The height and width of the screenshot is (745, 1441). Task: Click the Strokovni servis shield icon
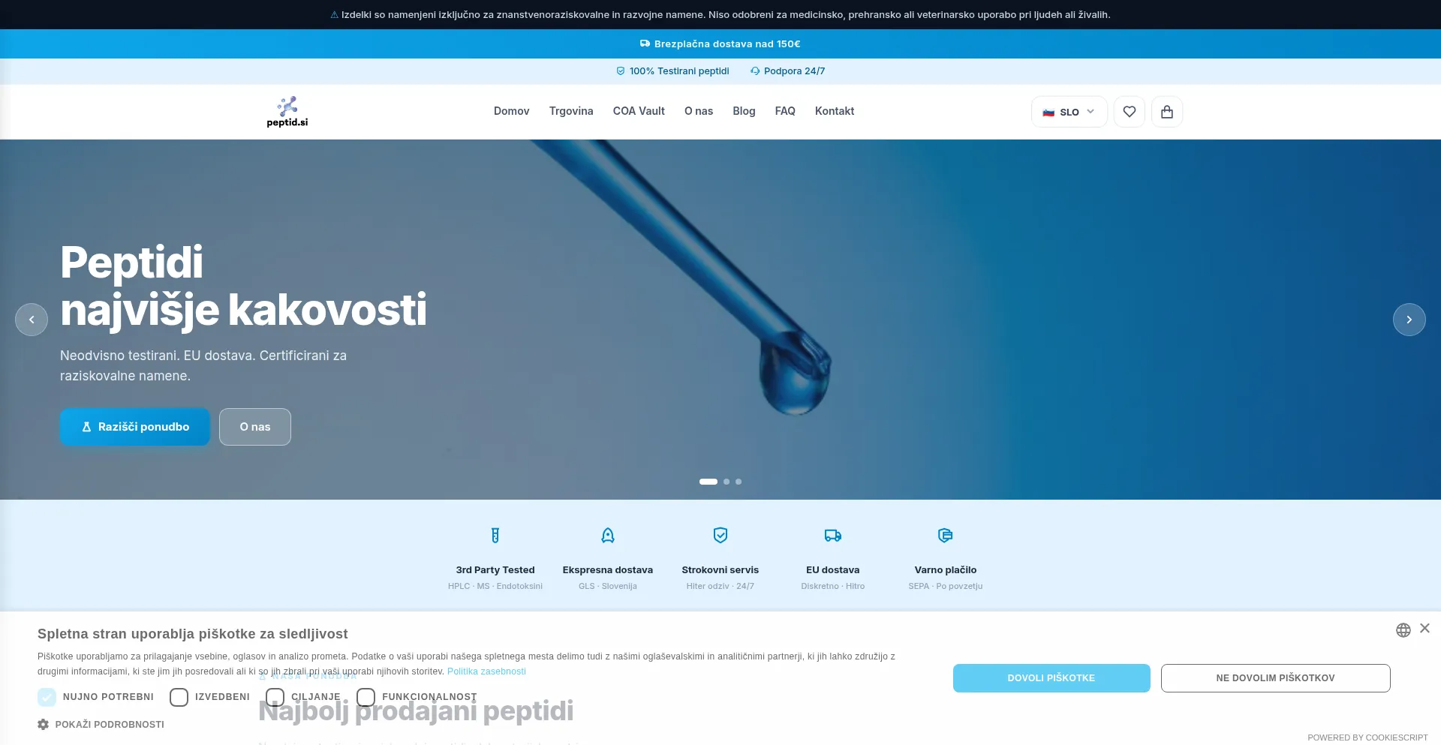pyautogui.click(x=720, y=535)
